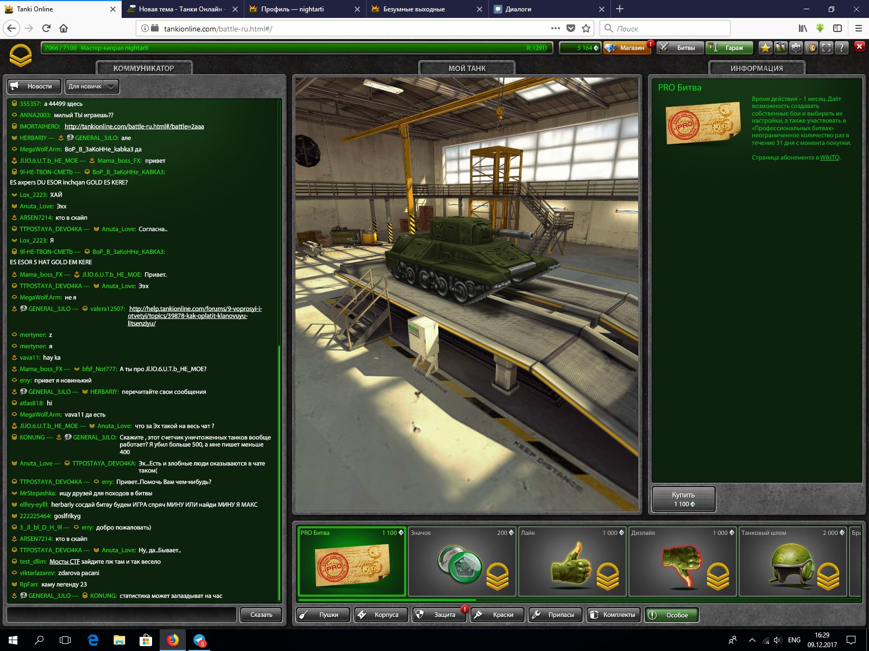
Task: Go to the browser home page
Action: (x=64, y=28)
